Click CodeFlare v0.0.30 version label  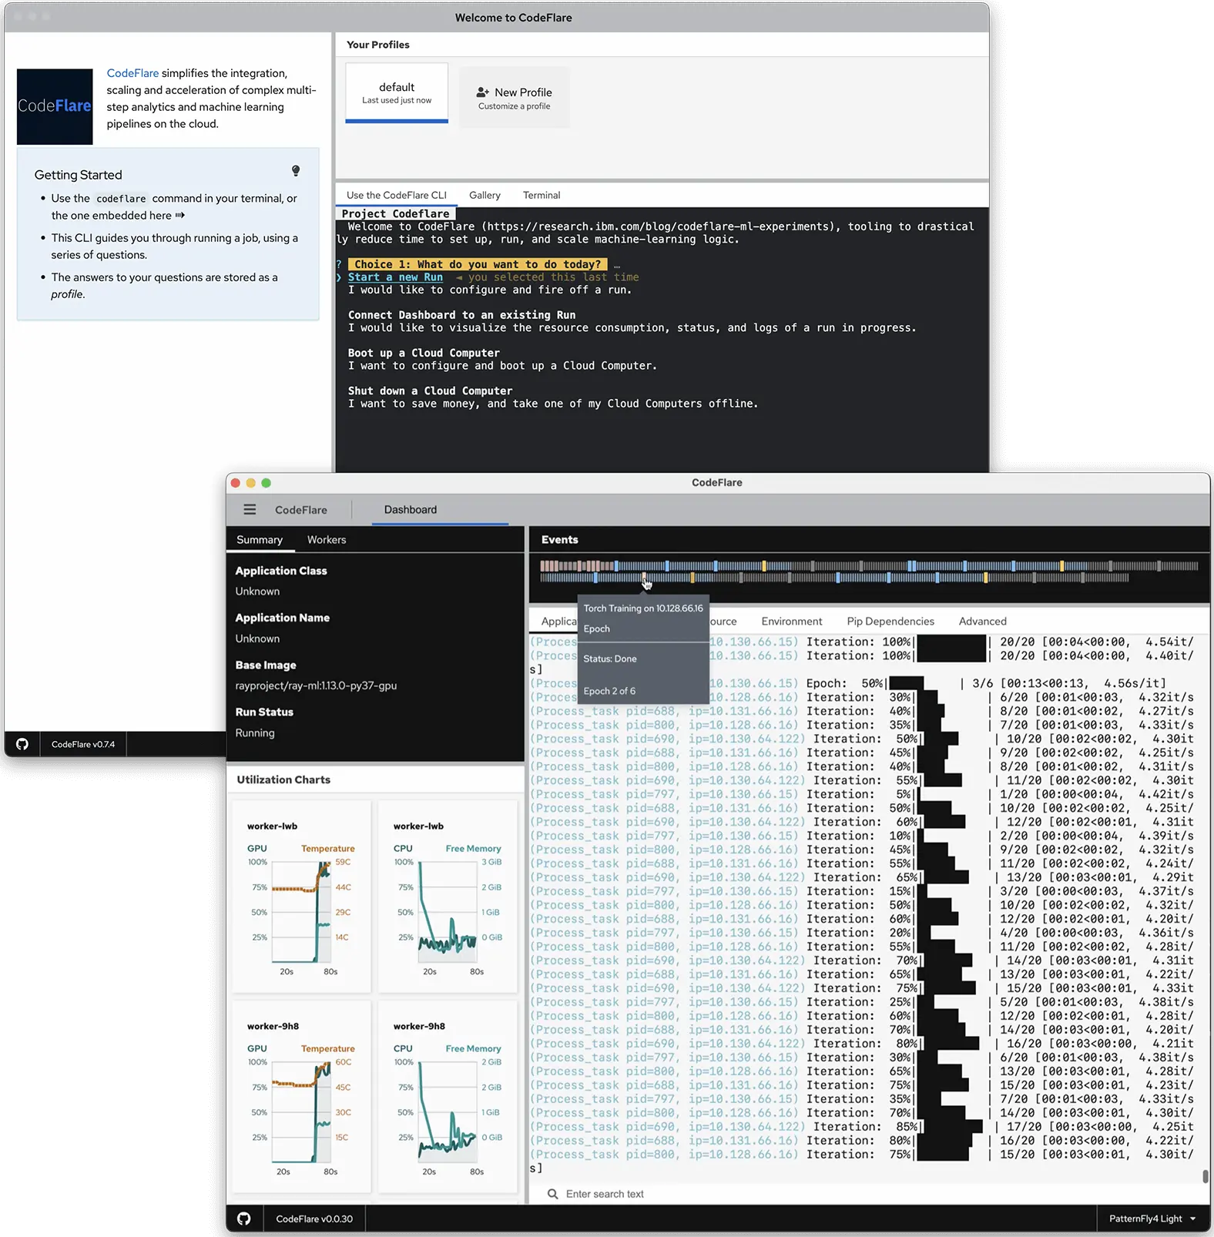point(314,1219)
